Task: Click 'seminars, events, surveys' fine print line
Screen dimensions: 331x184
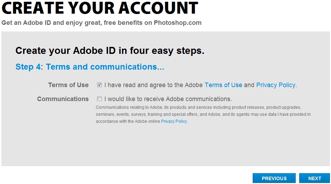Action: [203, 114]
